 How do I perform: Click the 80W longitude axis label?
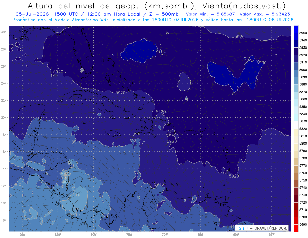(x=93, y=235)
